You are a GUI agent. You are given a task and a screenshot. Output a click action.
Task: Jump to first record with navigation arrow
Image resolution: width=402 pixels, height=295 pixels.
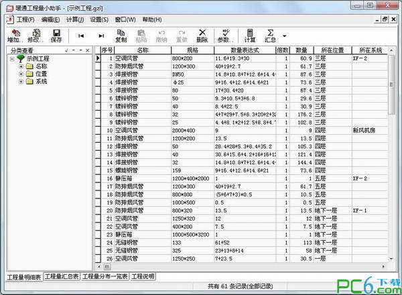[x=81, y=36]
